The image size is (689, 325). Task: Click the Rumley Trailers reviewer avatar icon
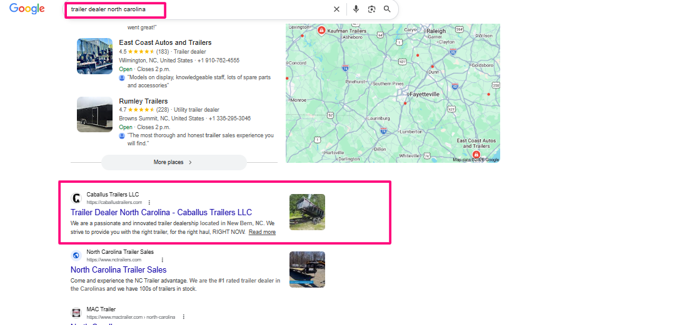[122, 136]
